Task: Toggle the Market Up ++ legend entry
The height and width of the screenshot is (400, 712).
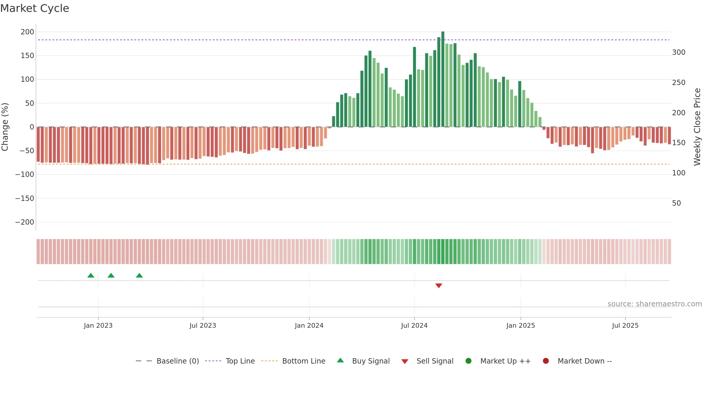Action: tap(498, 361)
